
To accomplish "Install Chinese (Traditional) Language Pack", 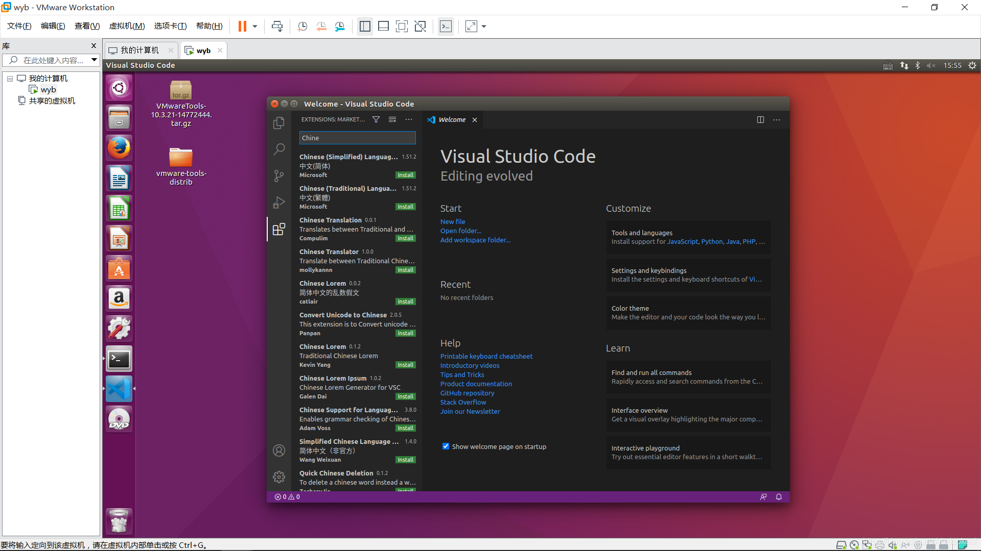I will 406,207.
